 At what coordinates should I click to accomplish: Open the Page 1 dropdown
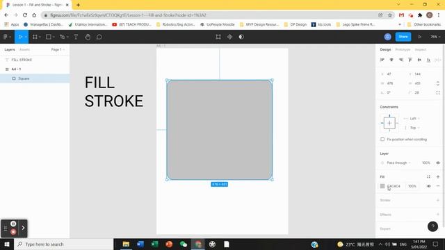[58, 49]
